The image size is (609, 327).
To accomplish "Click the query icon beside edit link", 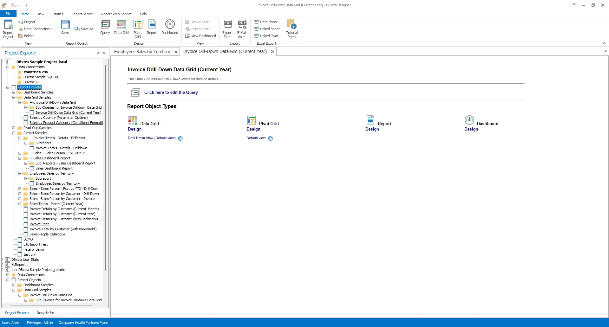I will click(136, 92).
